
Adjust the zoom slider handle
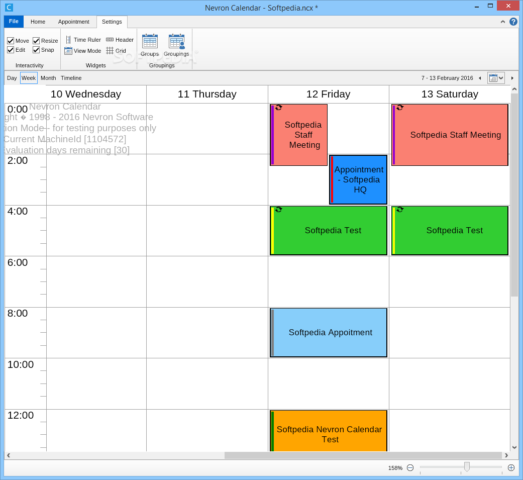point(467,466)
